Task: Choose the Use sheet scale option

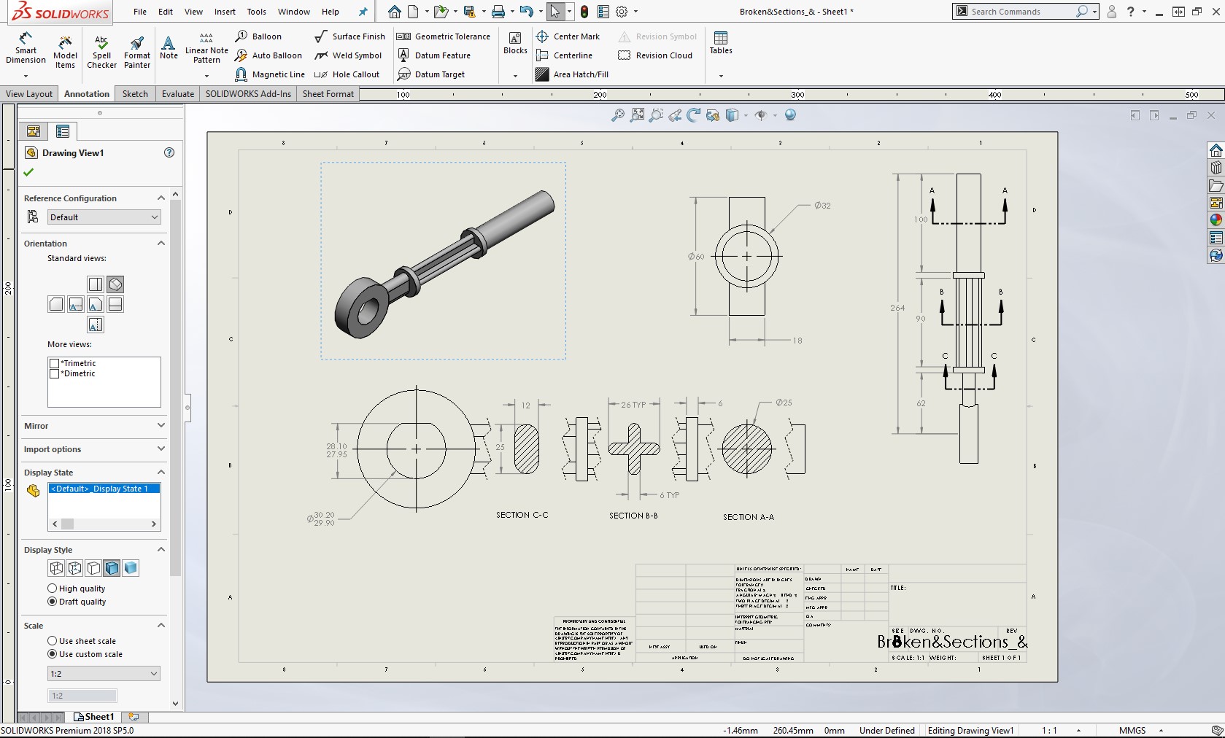Action: tap(53, 641)
